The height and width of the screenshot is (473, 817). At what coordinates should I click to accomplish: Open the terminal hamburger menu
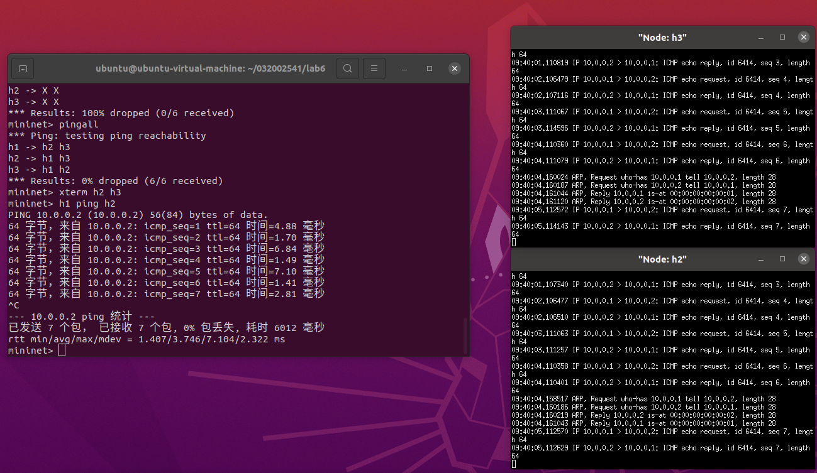tap(374, 68)
